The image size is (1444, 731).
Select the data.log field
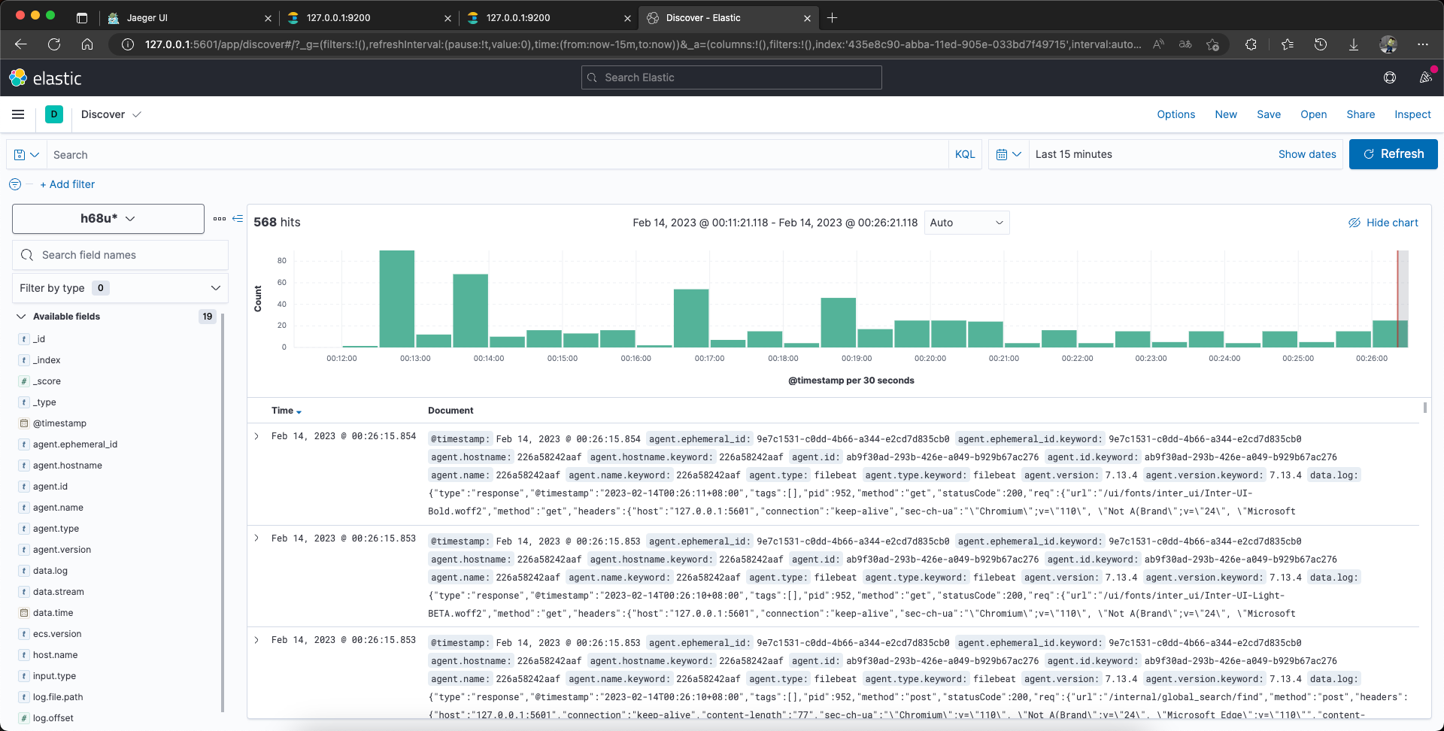click(50, 571)
